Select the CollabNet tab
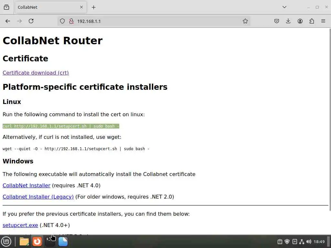This screenshot has width=331, height=248. 51,7
